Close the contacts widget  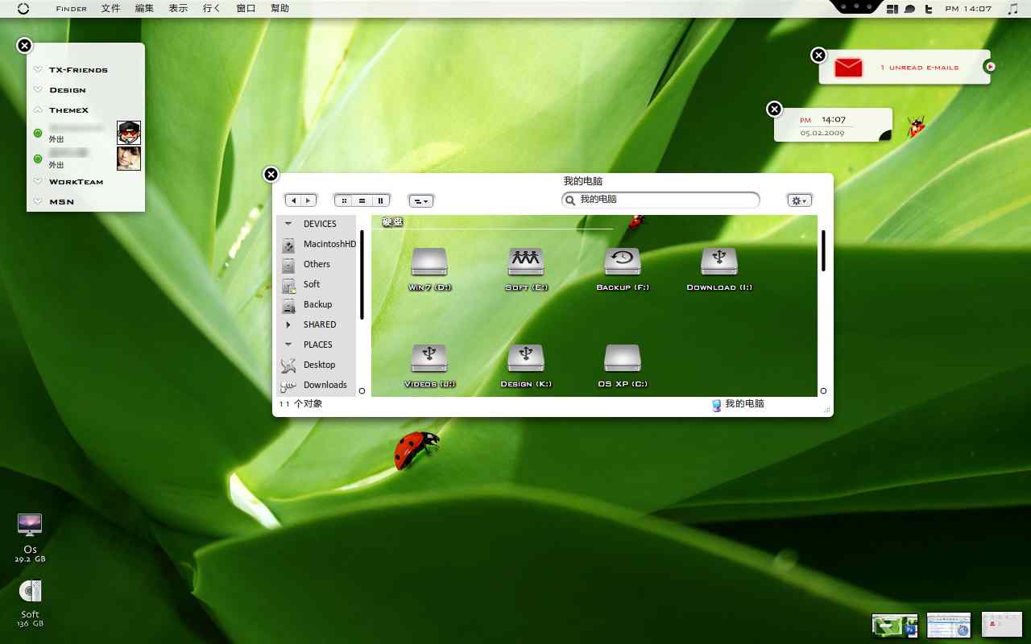click(24, 46)
